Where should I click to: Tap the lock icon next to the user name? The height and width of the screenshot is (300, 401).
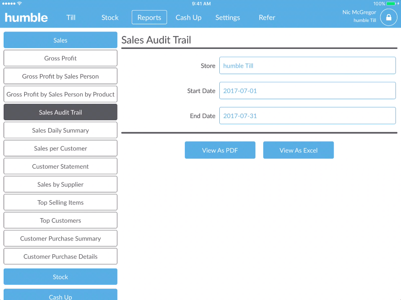pos(389,17)
